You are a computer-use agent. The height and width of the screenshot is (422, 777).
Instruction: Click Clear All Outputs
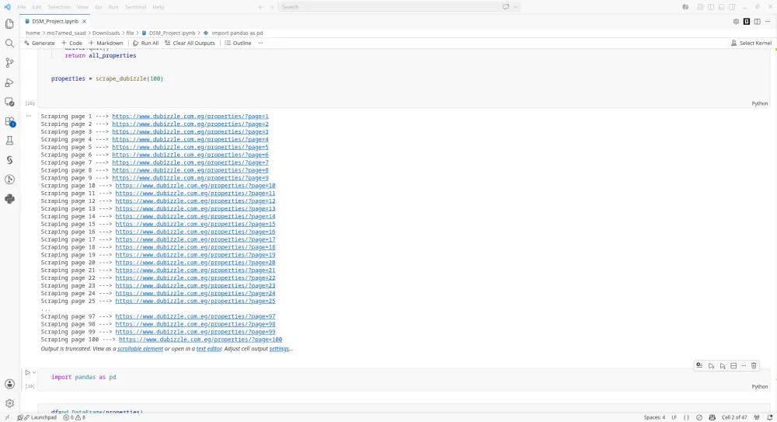[x=190, y=44]
